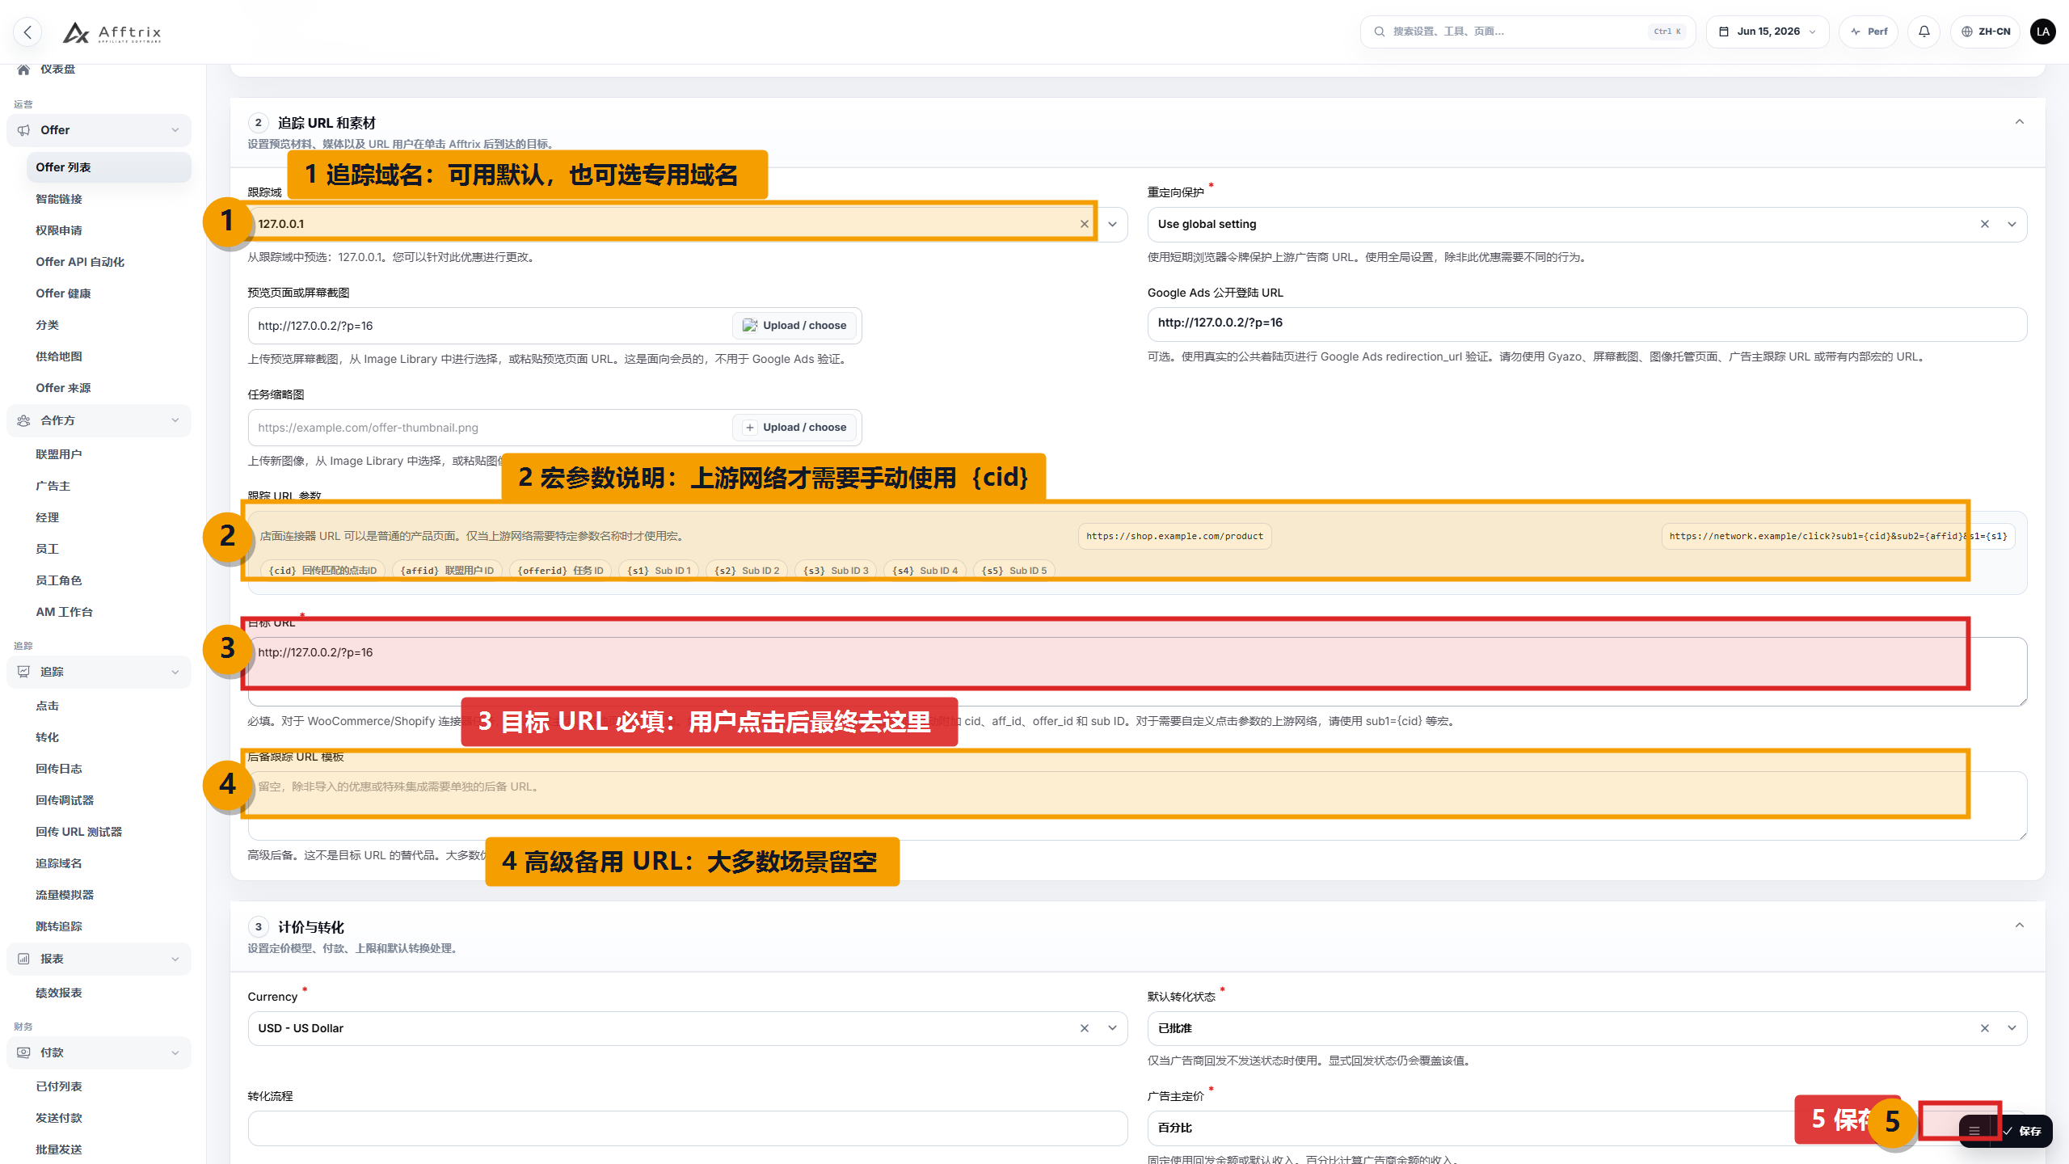Collapse the 计价与转化 section
Viewport: 2069px width, 1164px height.
pyautogui.click(x=2020, y=926)
